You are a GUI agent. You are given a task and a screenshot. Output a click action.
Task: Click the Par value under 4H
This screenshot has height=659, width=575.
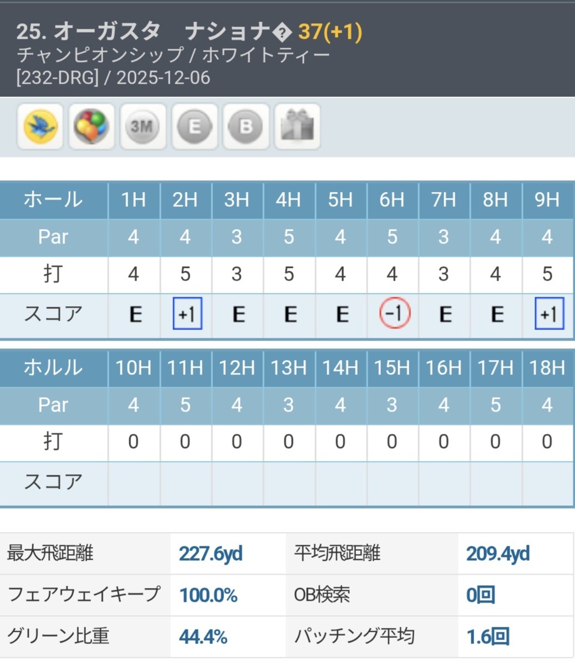288,237
